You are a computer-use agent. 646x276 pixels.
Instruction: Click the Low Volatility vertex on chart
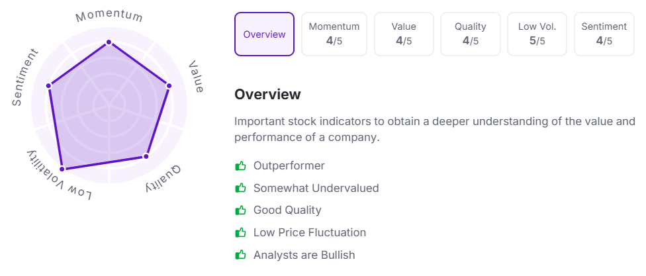(x=62, y=169)
